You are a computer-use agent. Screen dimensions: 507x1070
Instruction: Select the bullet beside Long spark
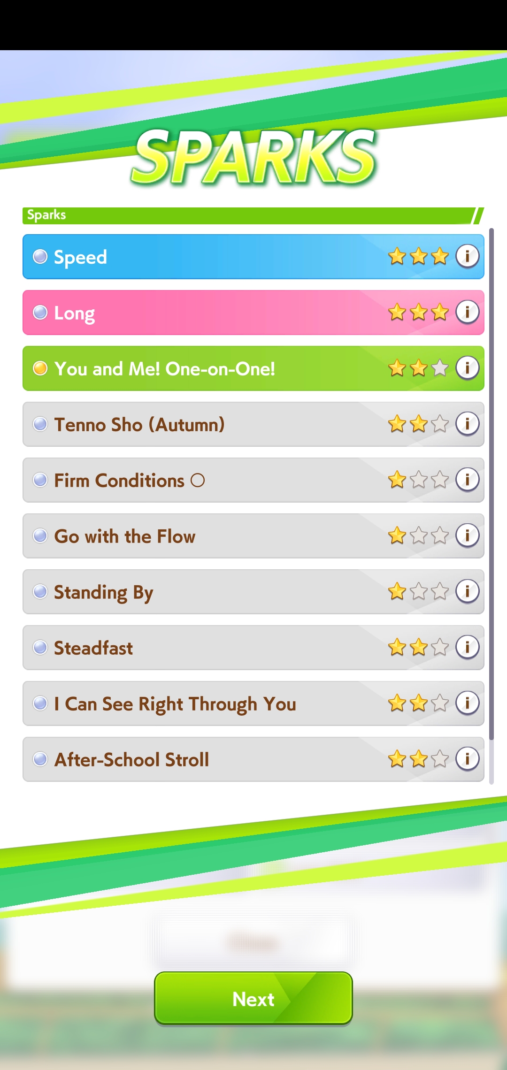40,313
